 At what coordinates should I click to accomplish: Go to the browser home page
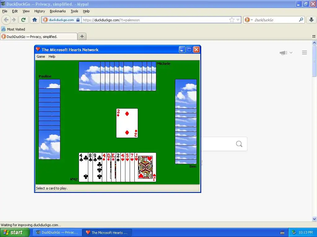35,20
